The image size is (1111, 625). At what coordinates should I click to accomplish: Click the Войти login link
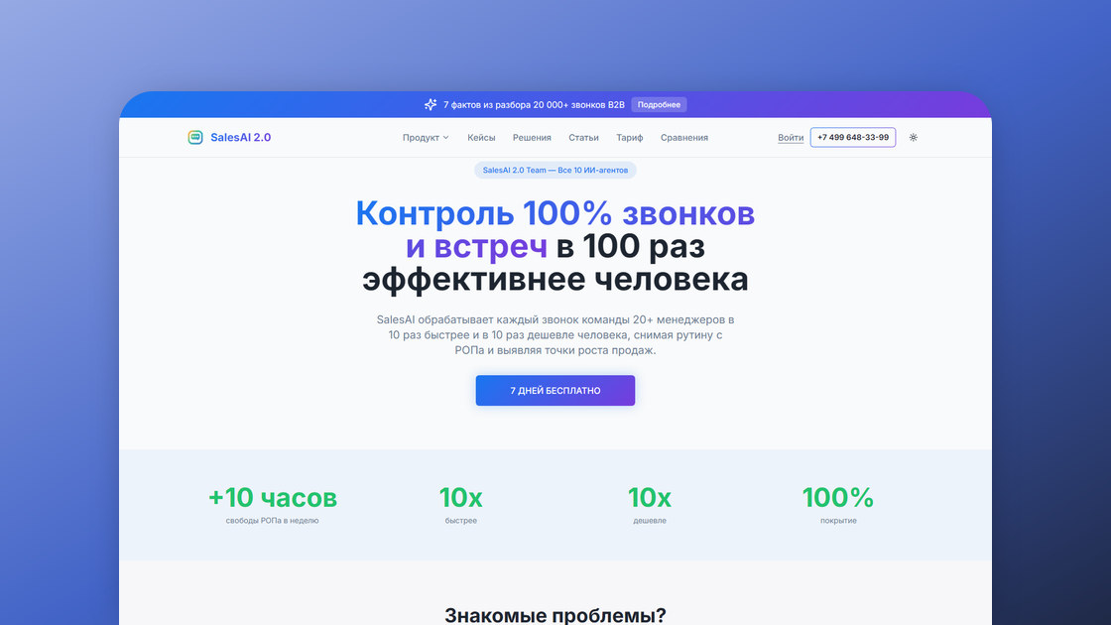[x=790, y=138]
